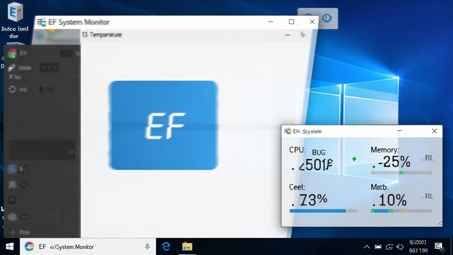Select the 15 Temperature tab
The height and width of the screenshot is (255, 453).
tap(102, 35)
